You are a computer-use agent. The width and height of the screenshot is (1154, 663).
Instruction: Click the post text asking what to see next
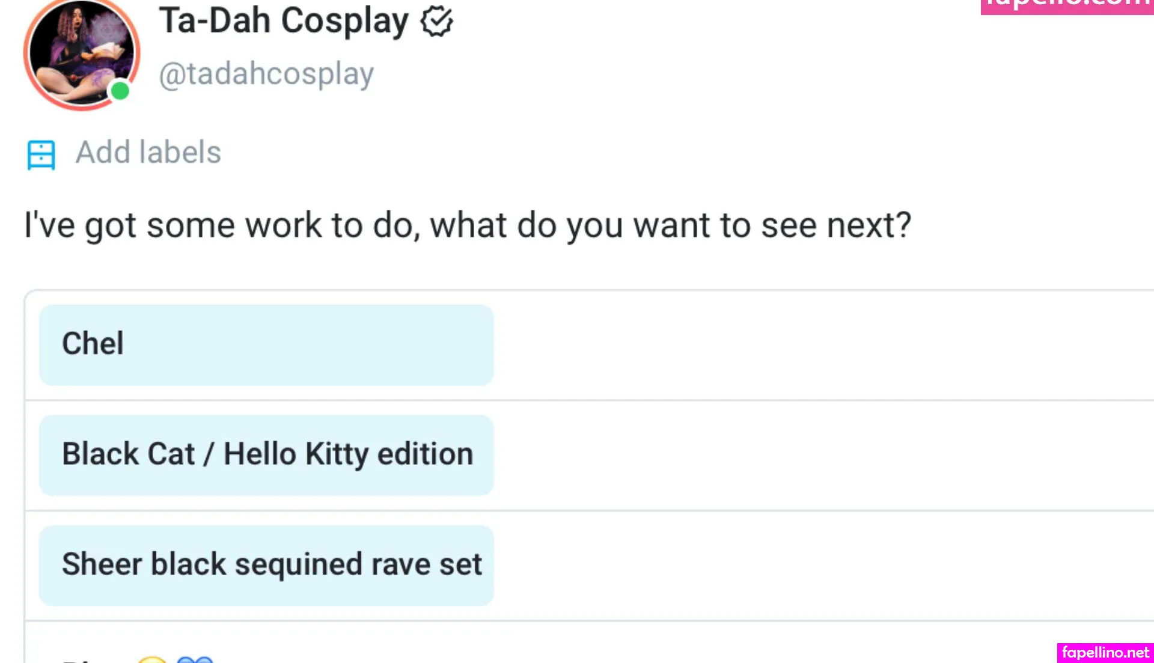[x=467, y=226]
